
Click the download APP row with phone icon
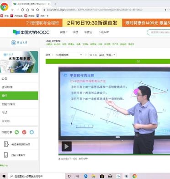click(19, 155)
